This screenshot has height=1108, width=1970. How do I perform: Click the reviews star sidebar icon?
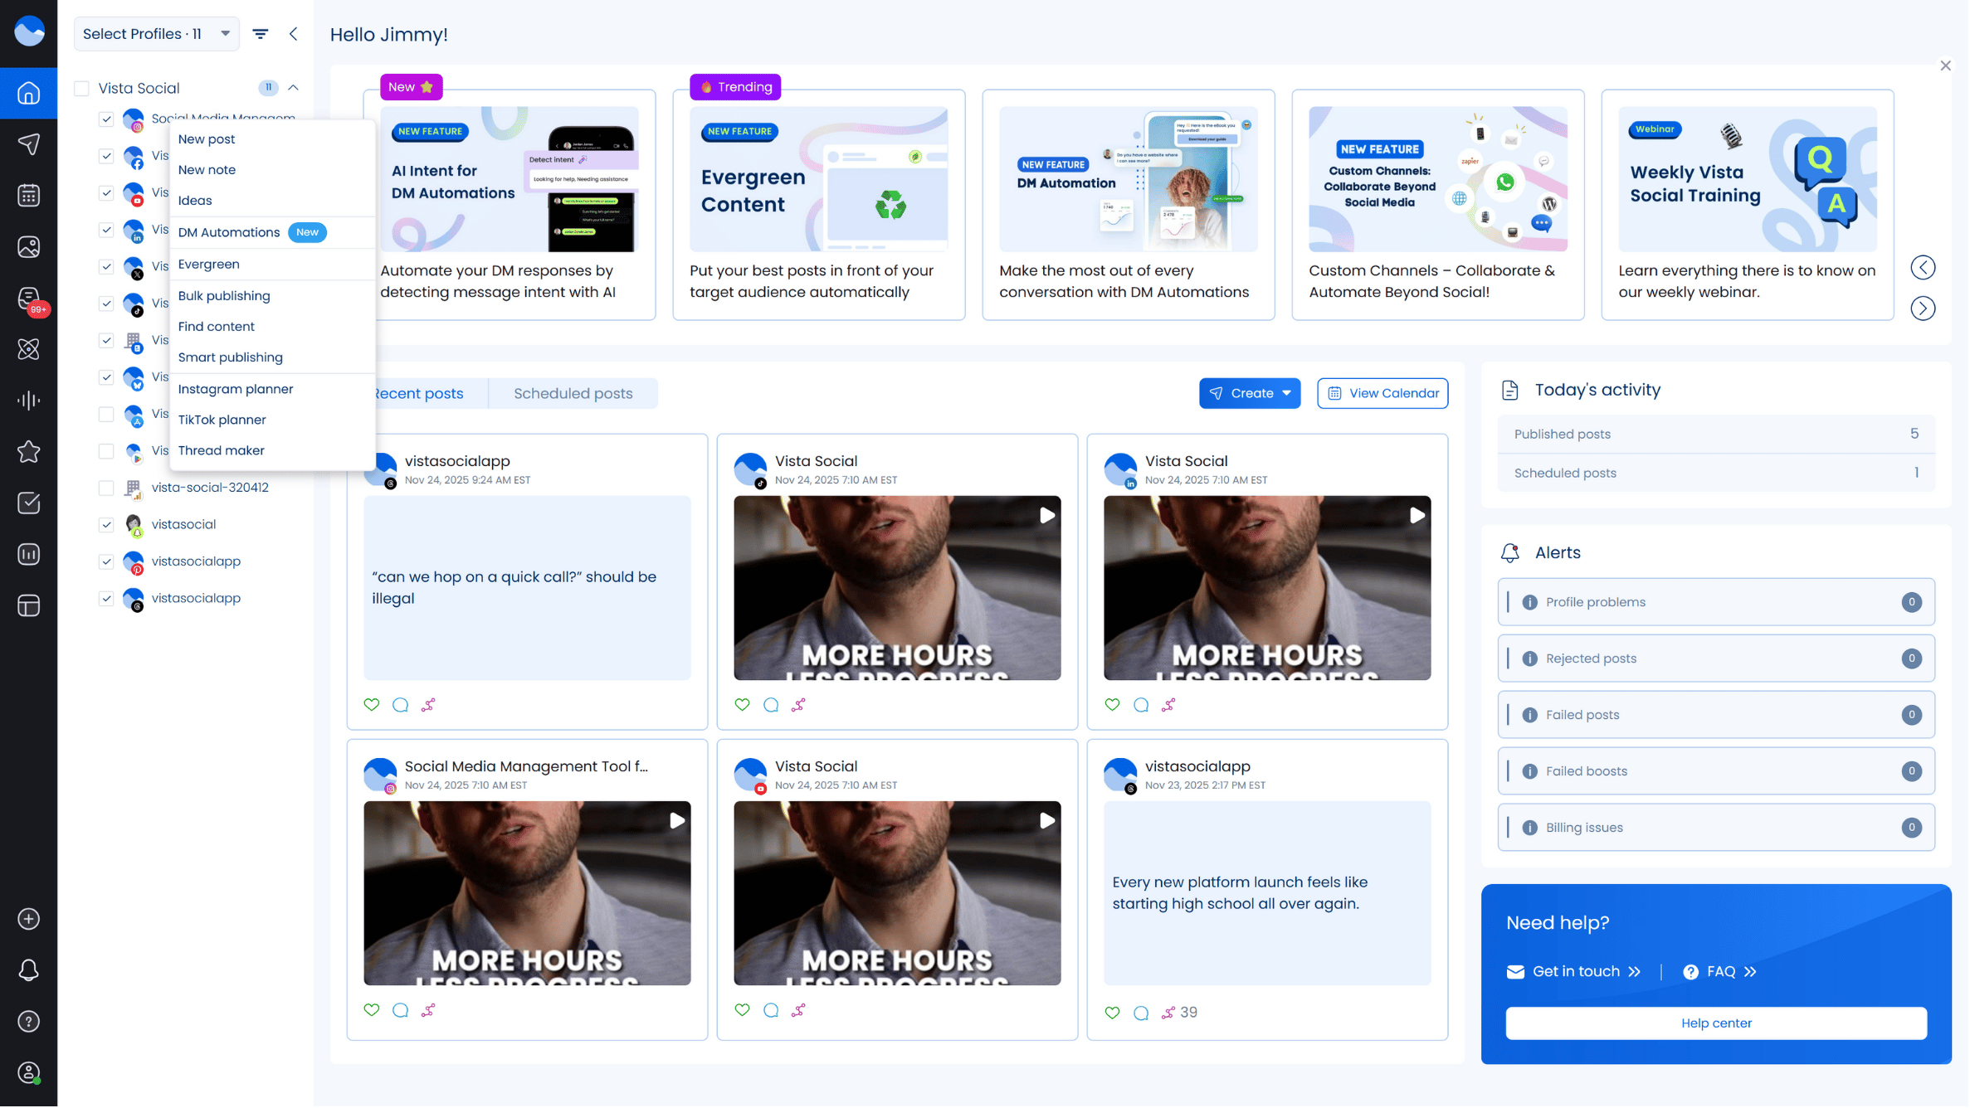pos(28,452)
